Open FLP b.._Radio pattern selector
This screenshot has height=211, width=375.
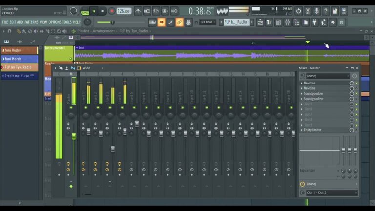(236, 22)
